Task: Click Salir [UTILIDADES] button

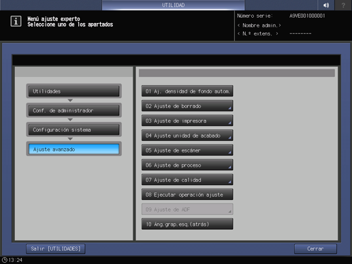Action: [56, 249]
